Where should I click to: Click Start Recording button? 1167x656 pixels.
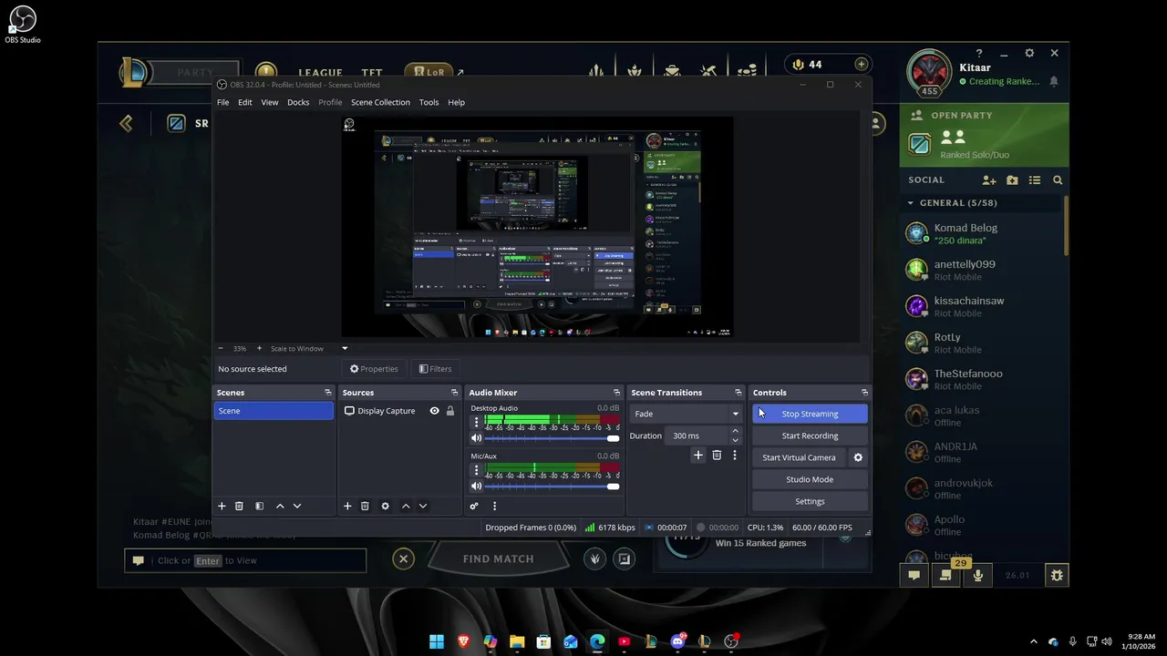[810, 436]
